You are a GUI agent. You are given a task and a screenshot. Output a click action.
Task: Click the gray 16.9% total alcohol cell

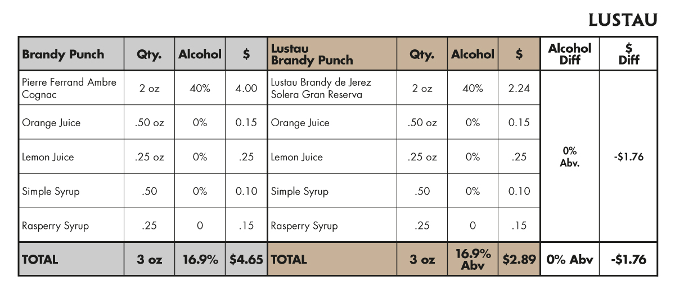(200, 260)
